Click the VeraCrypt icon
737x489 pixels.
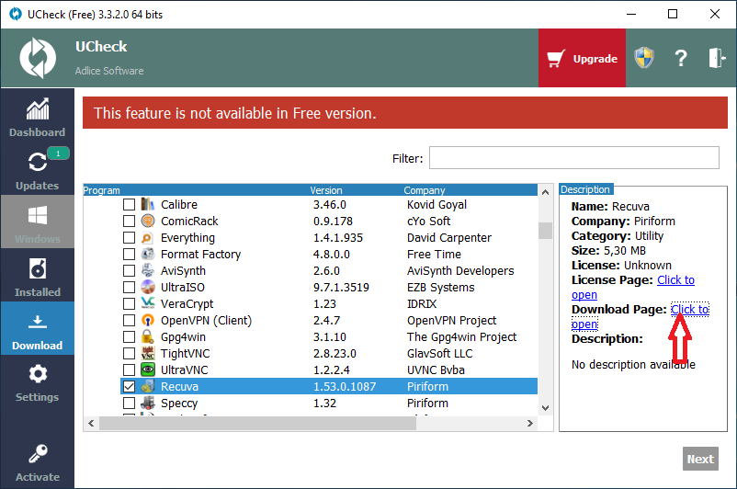pyautogui.click(x=148, y=303)
